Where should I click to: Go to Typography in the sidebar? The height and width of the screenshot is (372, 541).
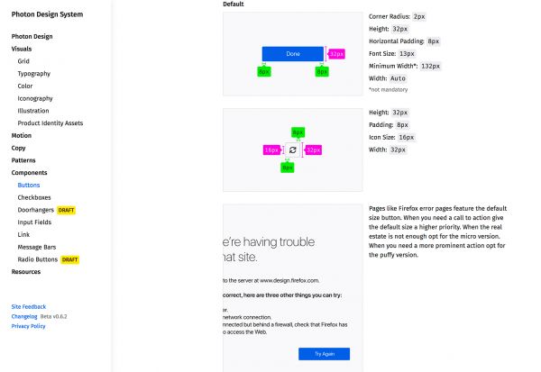coord(34,74)
